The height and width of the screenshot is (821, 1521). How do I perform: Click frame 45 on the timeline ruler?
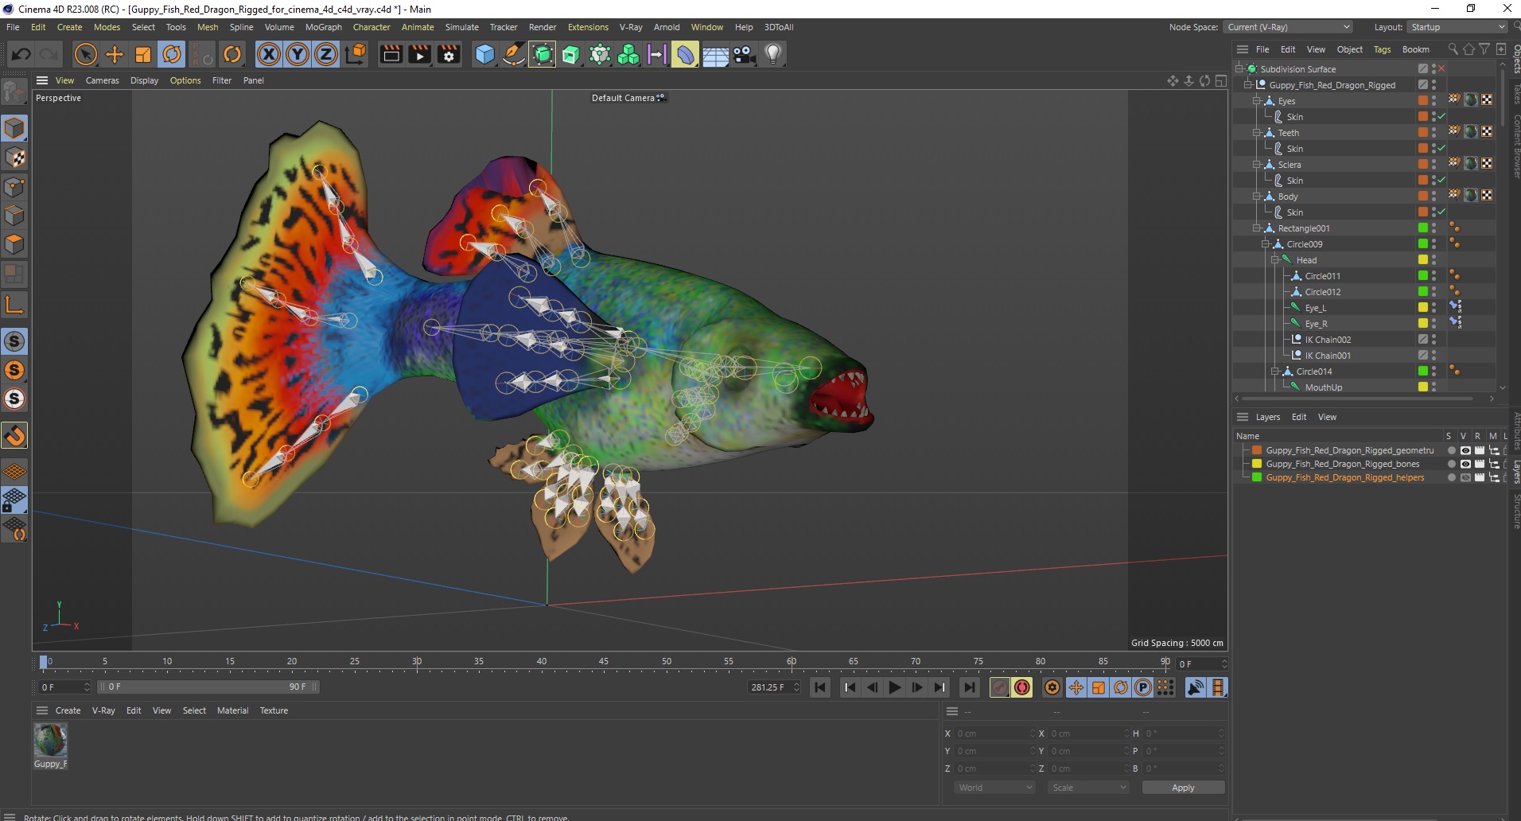(604, 662)
